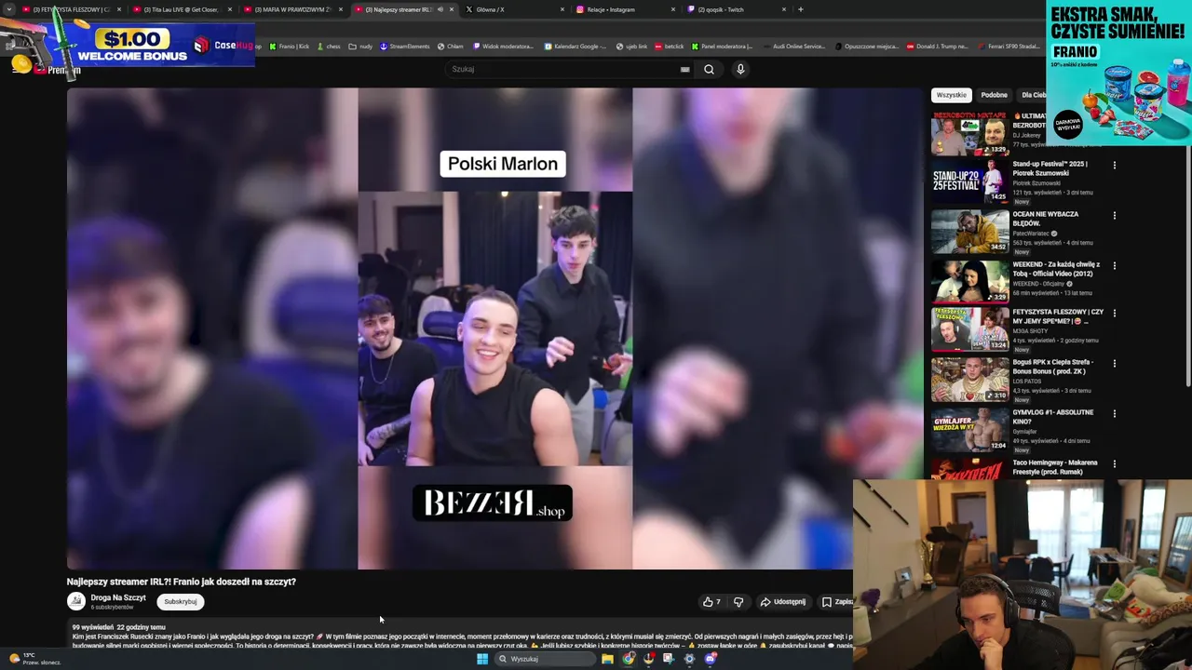Save the video with Zapisz bookmark
This screenshot has width=1192, height=670.
[x=837, y=602]
